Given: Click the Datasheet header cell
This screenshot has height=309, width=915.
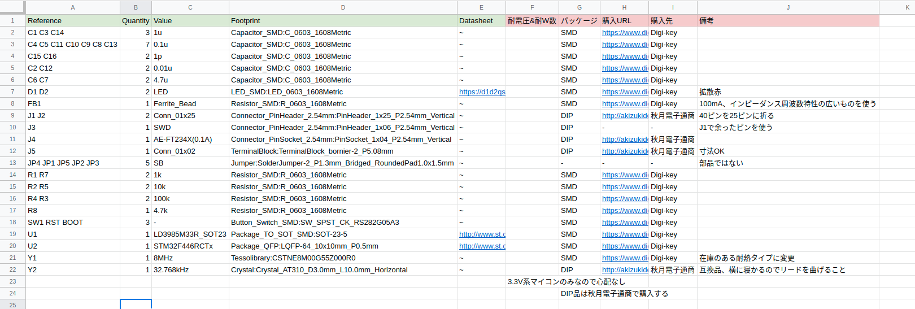Looking at the screenshot, I should [x=481, y=20].
